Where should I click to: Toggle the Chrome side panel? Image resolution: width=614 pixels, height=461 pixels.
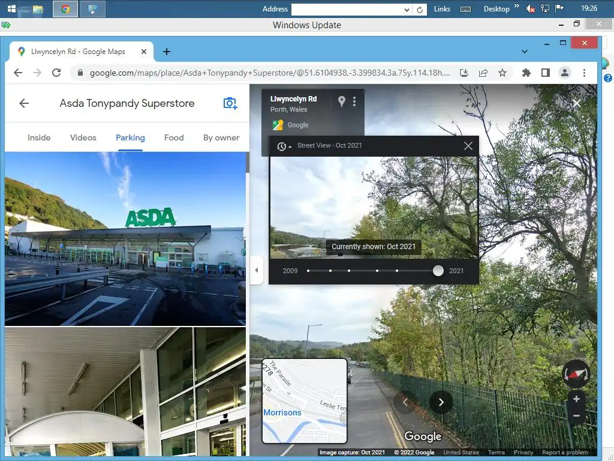point(546,73)
